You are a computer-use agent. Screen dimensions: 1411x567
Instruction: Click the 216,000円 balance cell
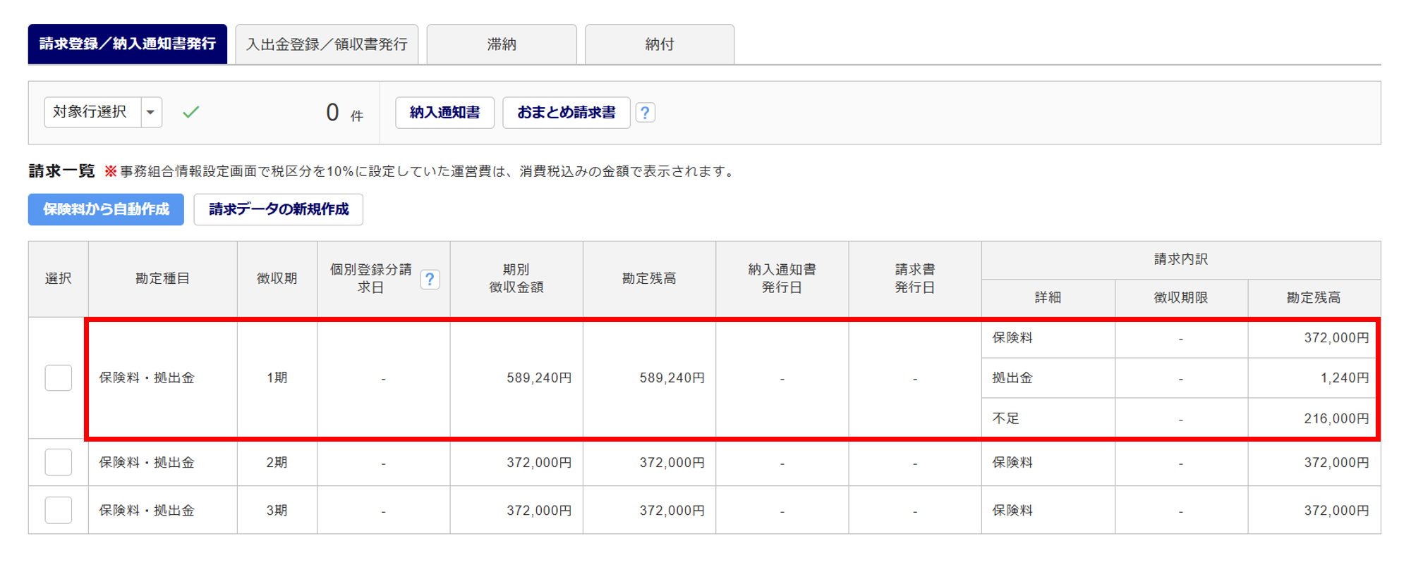[x=1314, y=418]
